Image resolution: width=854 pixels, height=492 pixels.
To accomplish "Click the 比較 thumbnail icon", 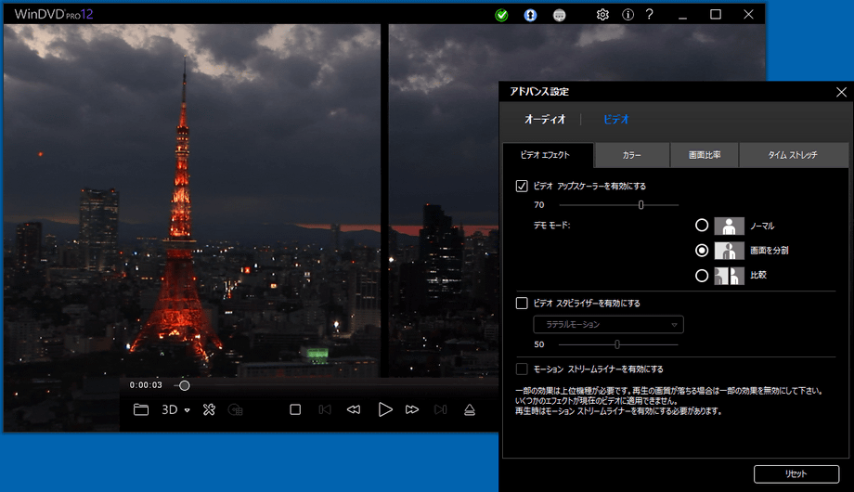I will pyautogui.click(x=730, y=276).
